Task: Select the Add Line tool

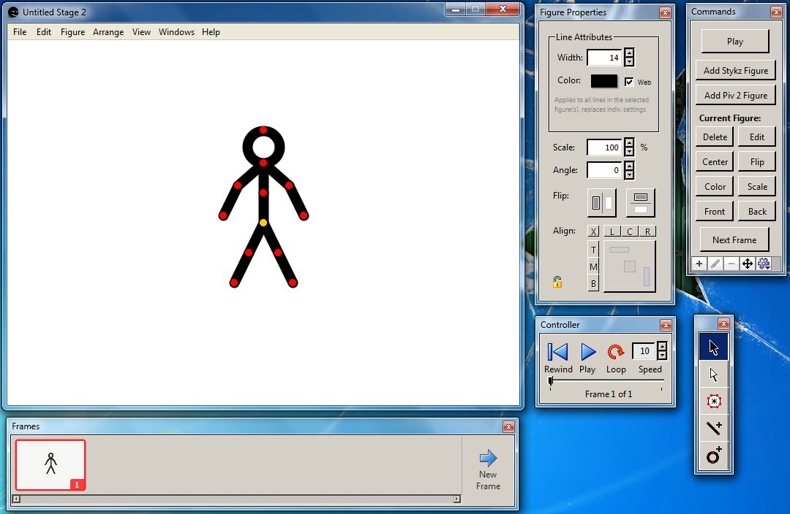Action: [x=713, y=428]
